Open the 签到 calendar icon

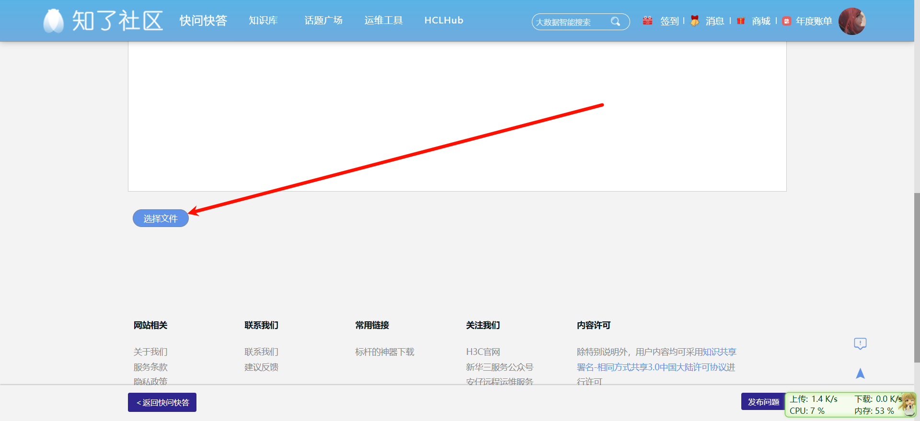pyautogui.click(x=647, y=21)
